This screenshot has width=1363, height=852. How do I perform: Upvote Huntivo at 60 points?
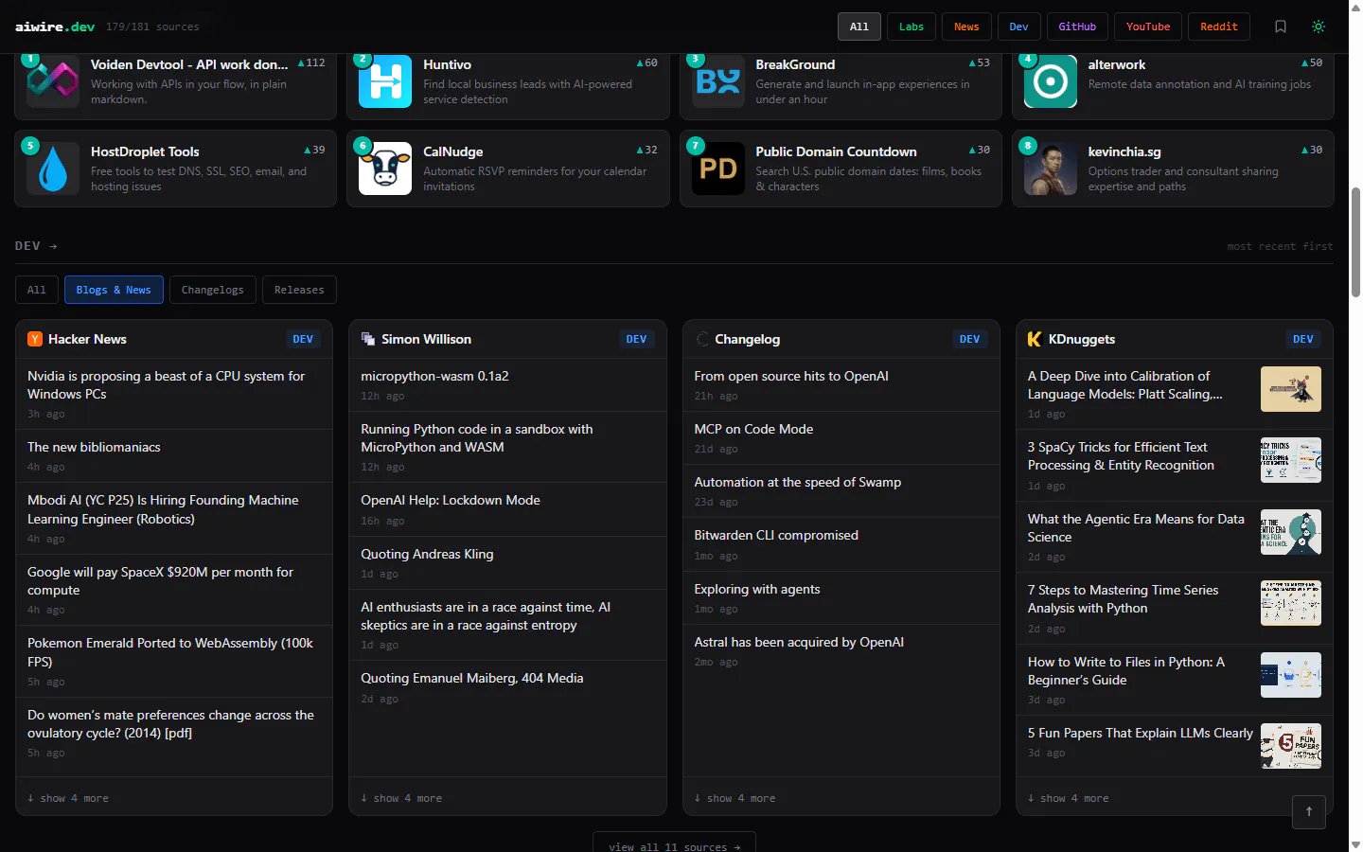[x=647, y=63]
